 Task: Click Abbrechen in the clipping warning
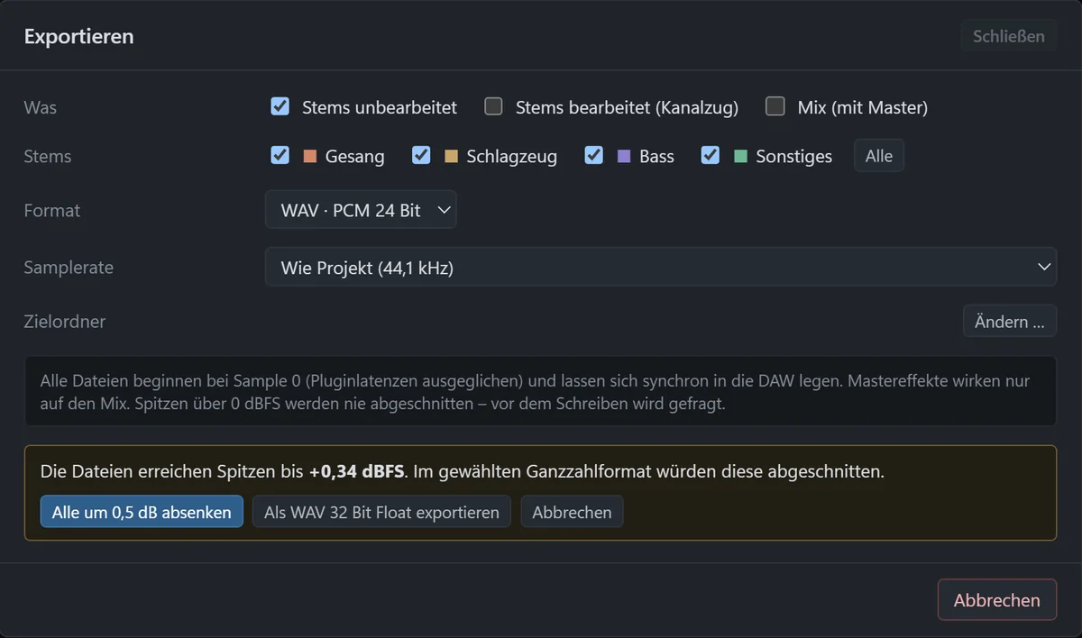pyautogui.click(x=572, y=512)
